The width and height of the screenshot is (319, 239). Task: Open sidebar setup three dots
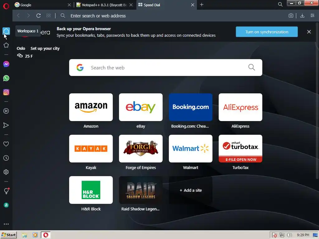6,224
